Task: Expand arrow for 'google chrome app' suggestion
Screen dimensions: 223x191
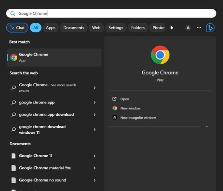Action: [x=94, y=102]
